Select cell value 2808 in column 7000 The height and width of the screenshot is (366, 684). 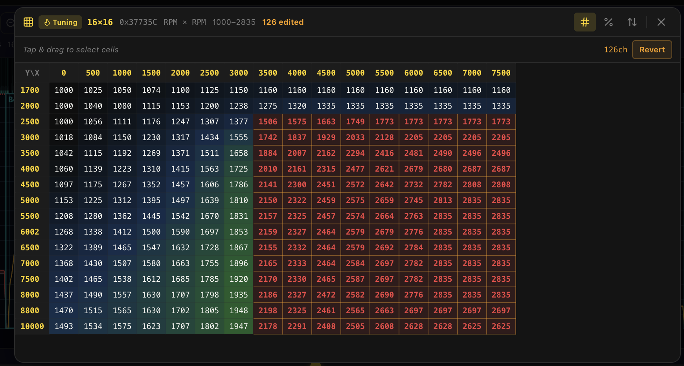pyautogui.click(x=472, y=185)
